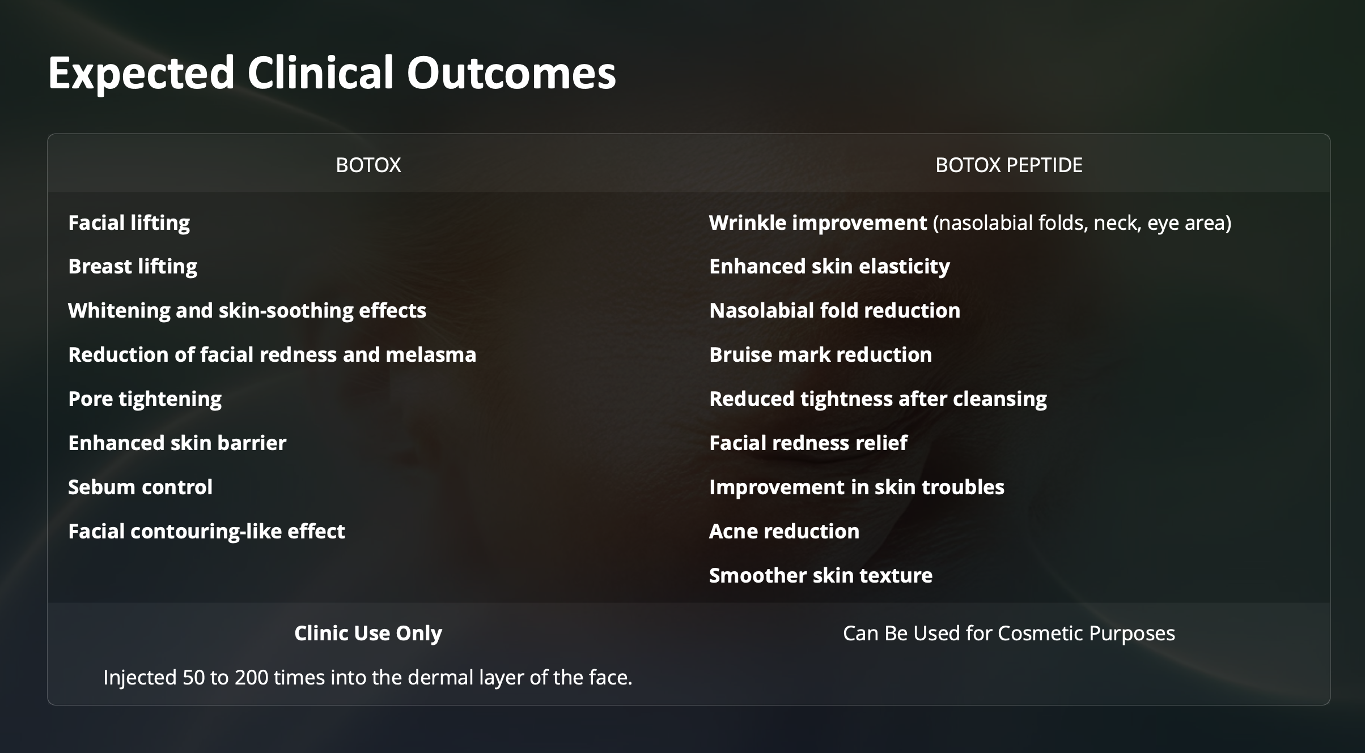Click the Expected Clinical Outcomes heading

(332, 73)
